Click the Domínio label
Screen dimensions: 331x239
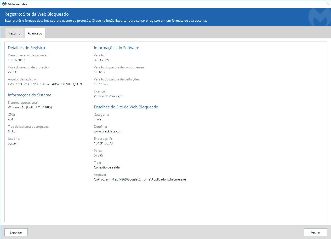coord(100,126)
